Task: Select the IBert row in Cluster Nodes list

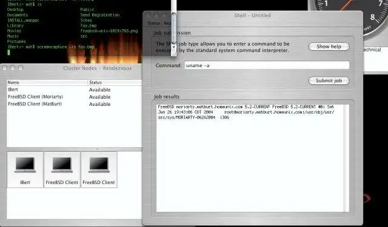Action: 74,90
